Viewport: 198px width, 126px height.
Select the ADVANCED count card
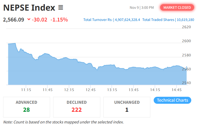(x=26, y=107)
